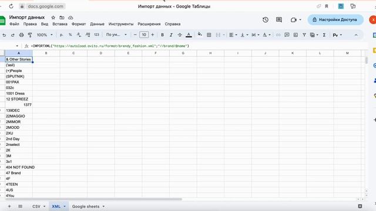Click the browser bookmark icon
The image size is (376, 211).
(327, 6)
